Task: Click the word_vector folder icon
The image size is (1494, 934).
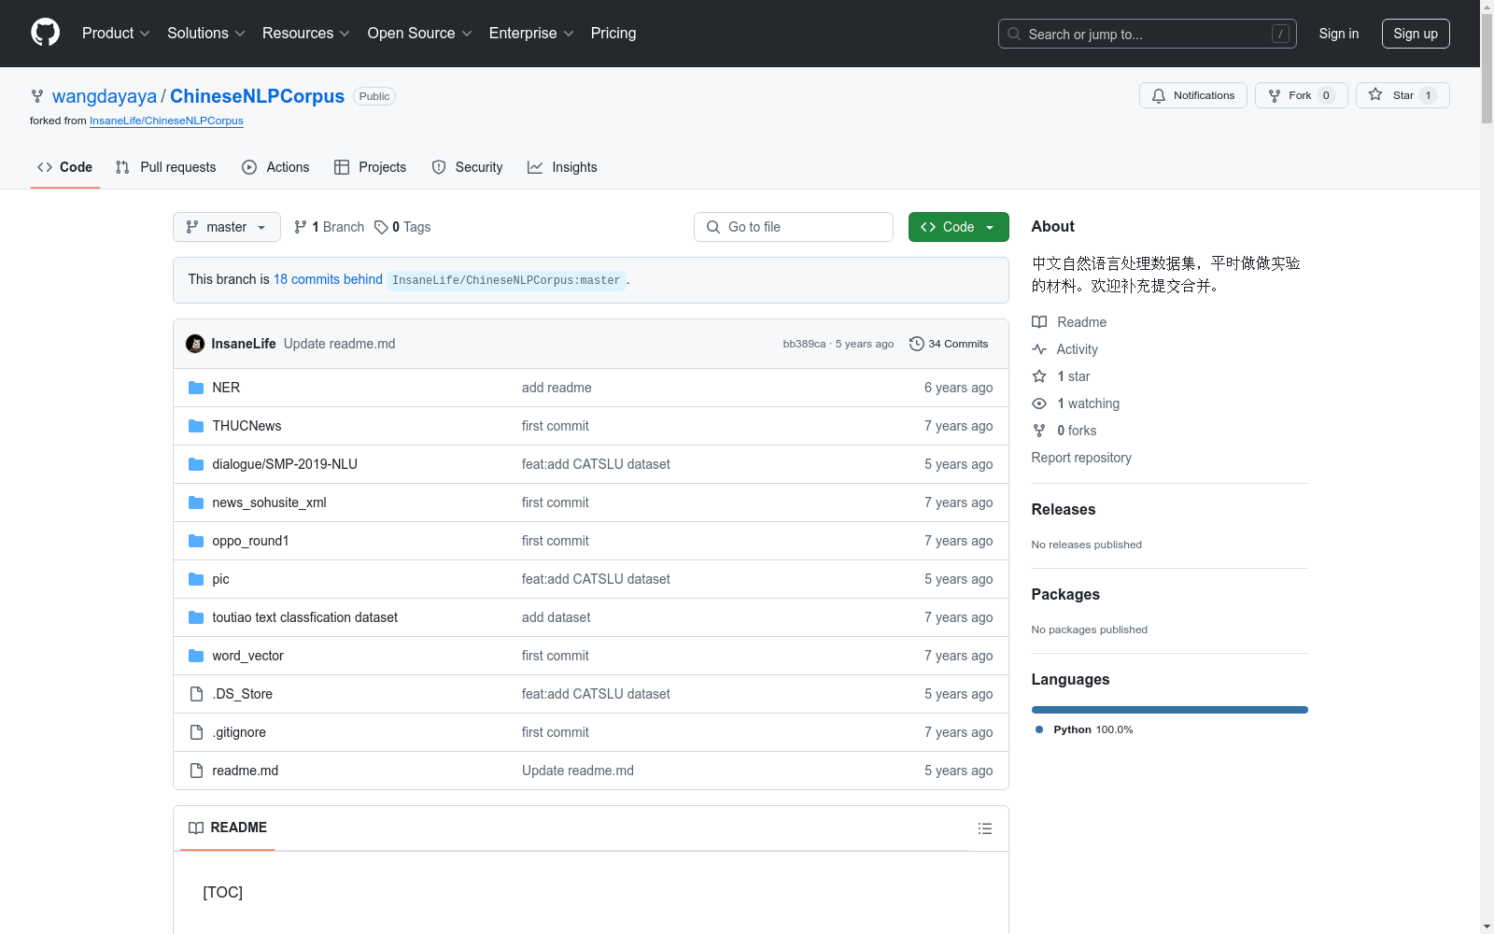Action: 196,656
